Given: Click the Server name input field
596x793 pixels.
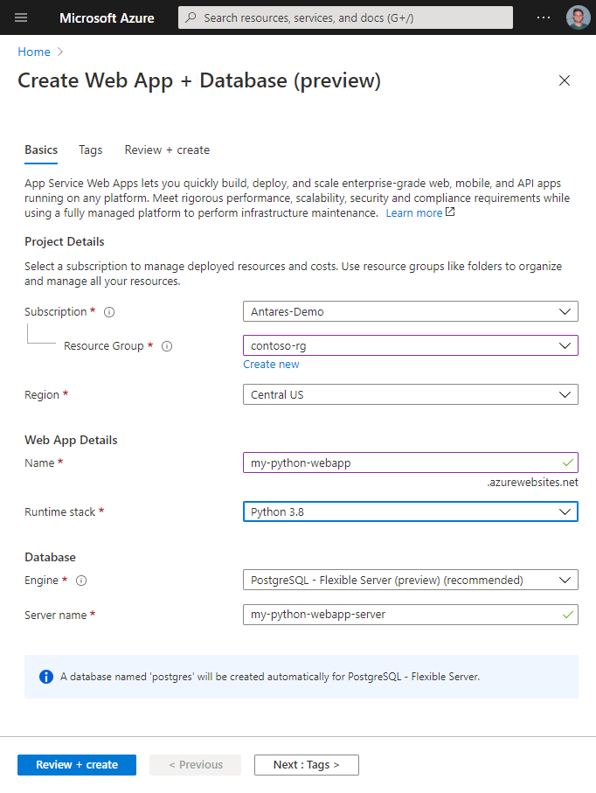Looking at the screenshot, I should [x=411, y=615].
